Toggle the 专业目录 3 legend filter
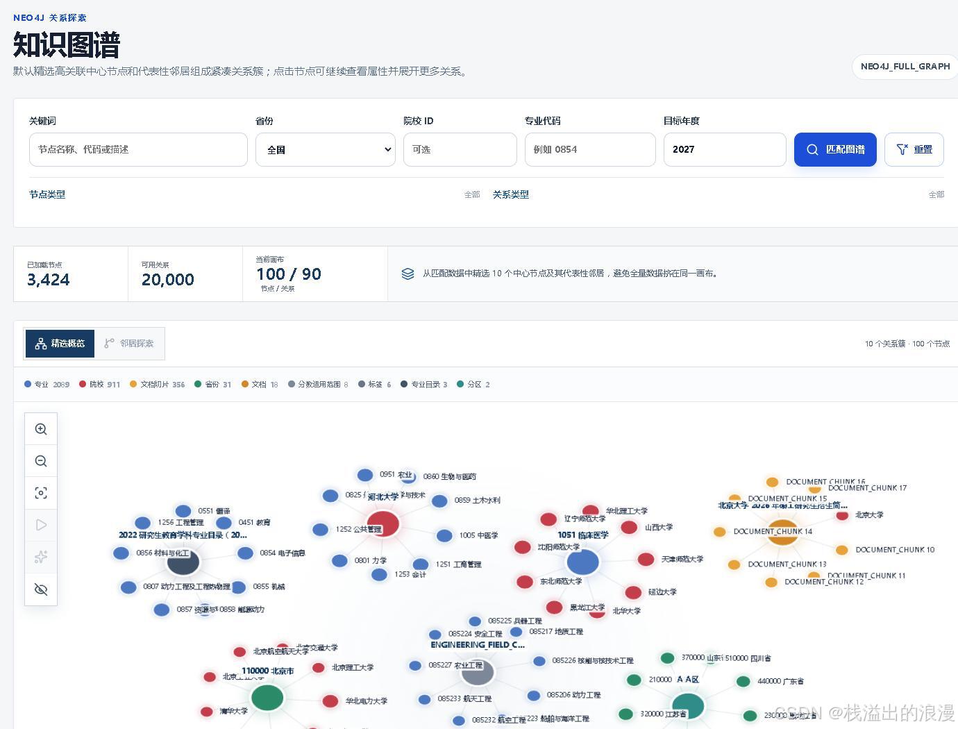Viewport: 958px width, 729px height. point(423,384)
